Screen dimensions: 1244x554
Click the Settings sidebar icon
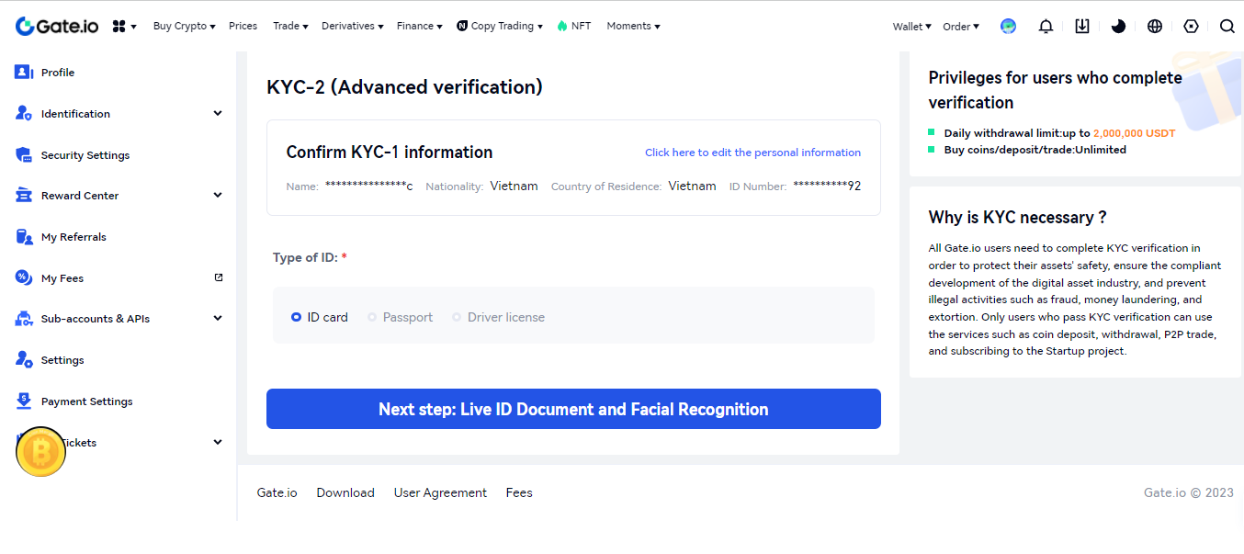[x=24, y=359]
